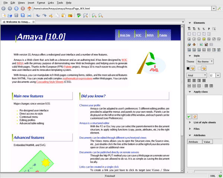This screenshot has width=223, height=178.
Task: Reload the current page
Action: (x=16, y=8)
